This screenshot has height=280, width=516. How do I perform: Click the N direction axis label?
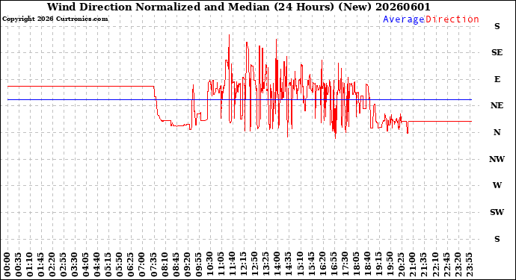click(497, 132)
